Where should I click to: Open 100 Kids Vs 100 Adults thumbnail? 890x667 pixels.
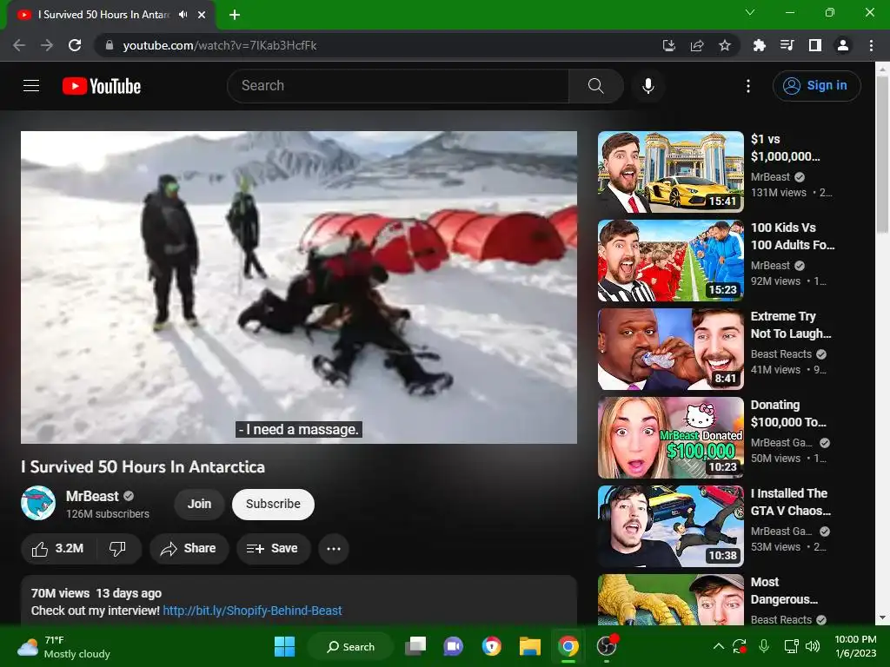coord(670,261)
